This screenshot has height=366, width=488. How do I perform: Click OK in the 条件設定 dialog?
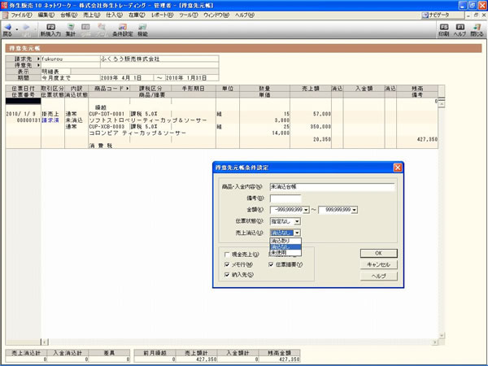(x=378, y=253)
